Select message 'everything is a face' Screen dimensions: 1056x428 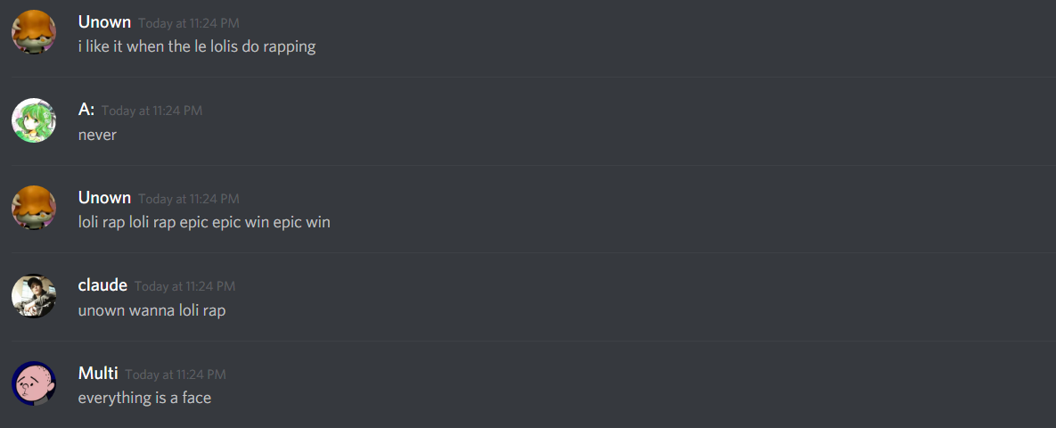144,399
